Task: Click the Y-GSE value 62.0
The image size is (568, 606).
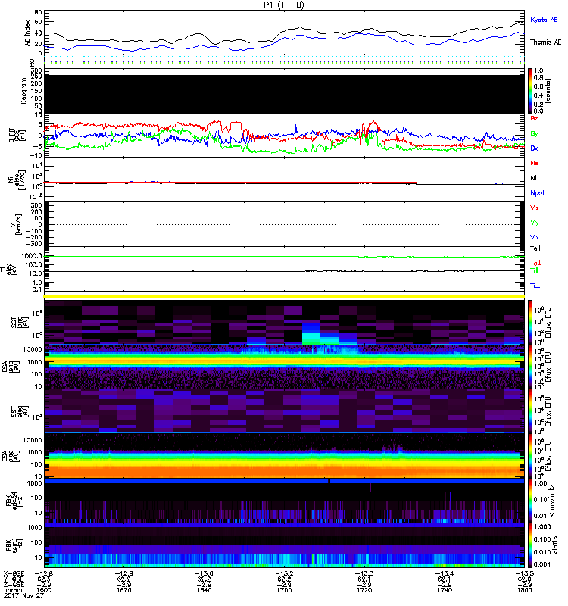Action: coord(524,579)
